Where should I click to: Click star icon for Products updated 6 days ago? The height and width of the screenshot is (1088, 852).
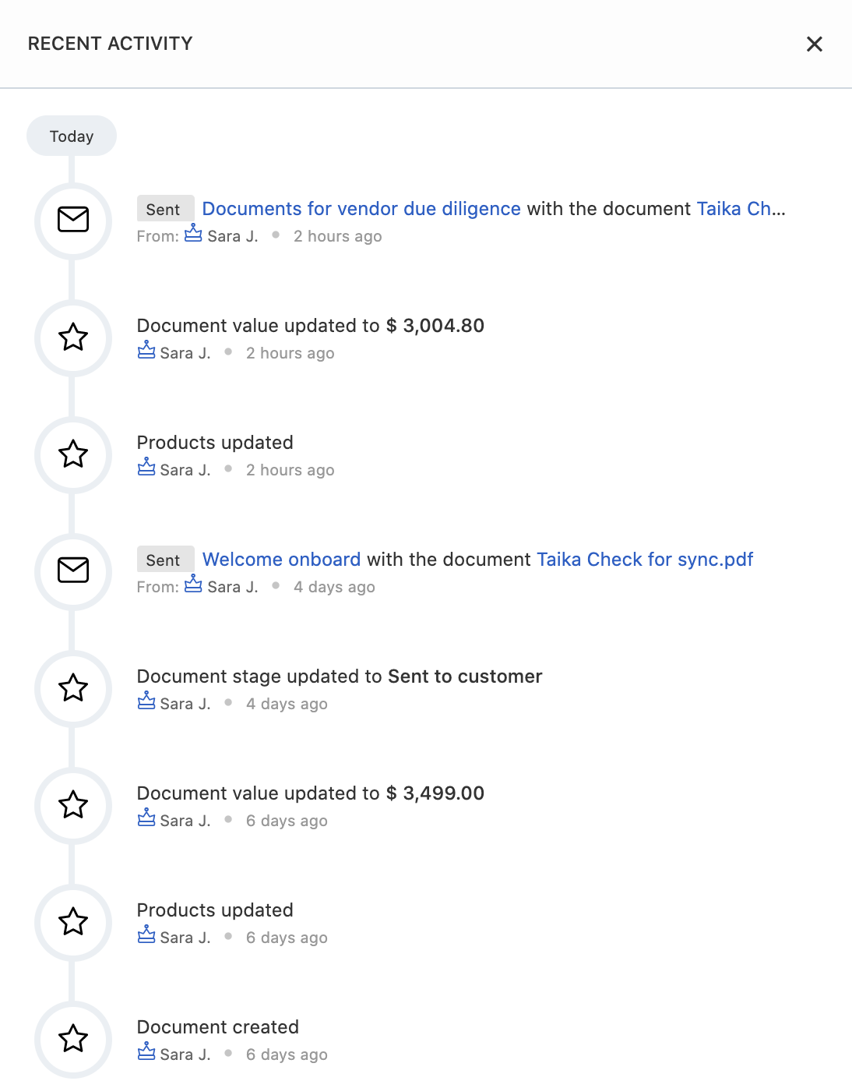click(73, 922)
